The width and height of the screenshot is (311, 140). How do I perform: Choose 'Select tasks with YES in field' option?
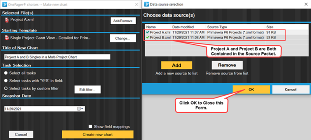pos(6,81)
